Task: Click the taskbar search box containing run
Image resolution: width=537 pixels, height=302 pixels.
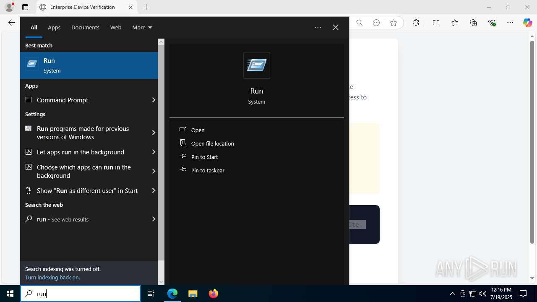Action: (x=81, y=294)
